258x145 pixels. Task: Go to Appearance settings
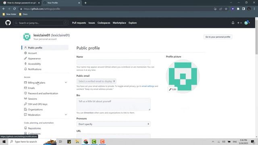click(34, 58)
